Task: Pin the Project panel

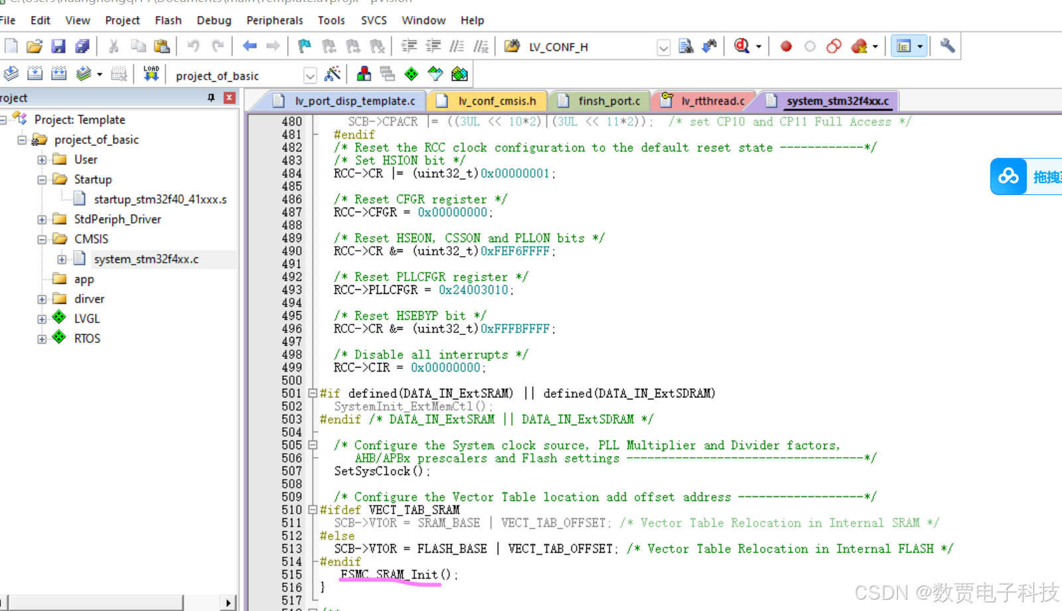Action: point(211,98)
